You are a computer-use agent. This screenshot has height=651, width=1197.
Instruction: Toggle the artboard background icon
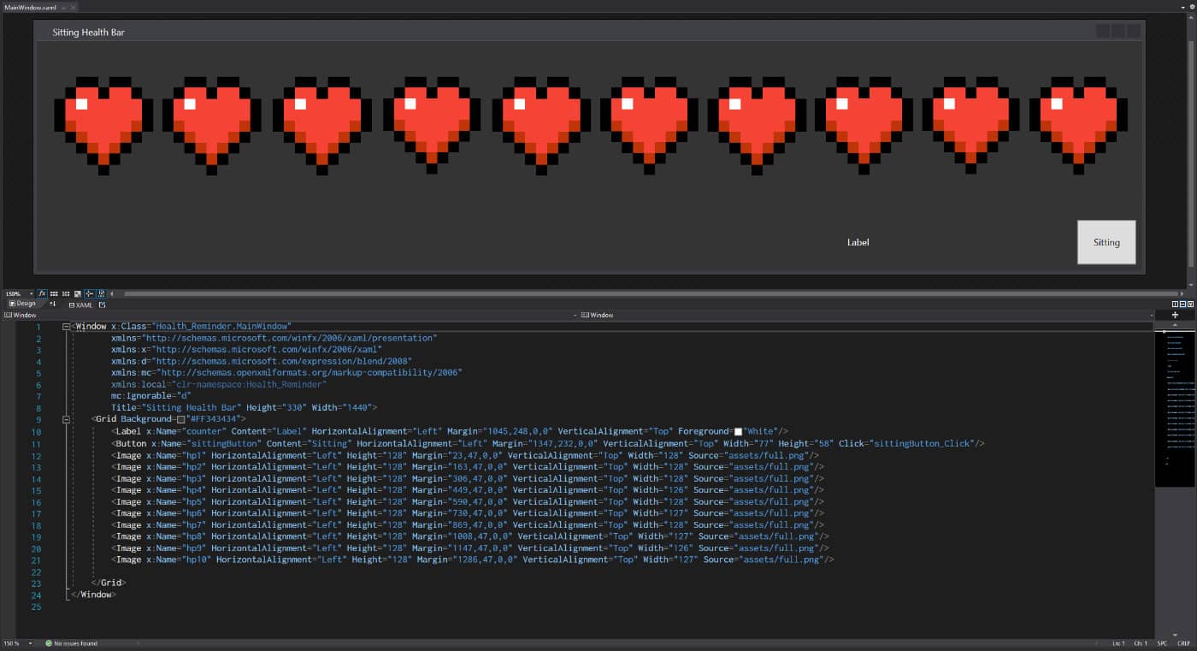point(78,293)
